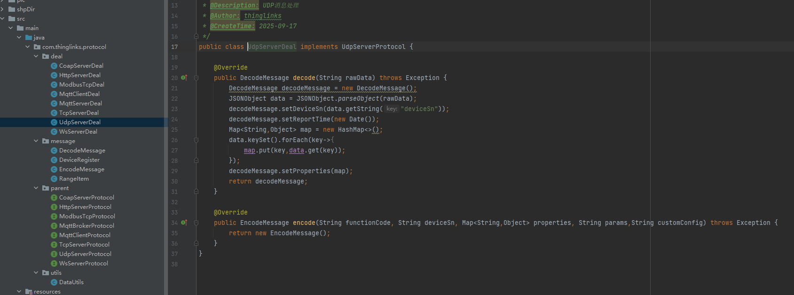Image resolution: width=794 pixels, height=295 pixels.
Task: Fold the encode method using gutter marker
Action: pyautogui.click(x=196, y=223)
